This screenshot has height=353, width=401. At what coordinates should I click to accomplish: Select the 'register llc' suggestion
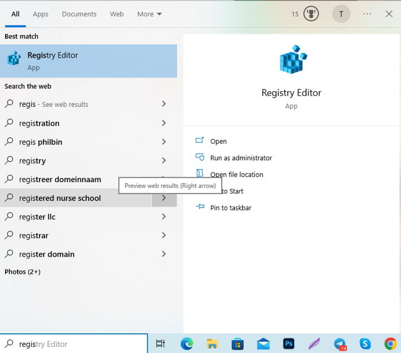point(76,217)
